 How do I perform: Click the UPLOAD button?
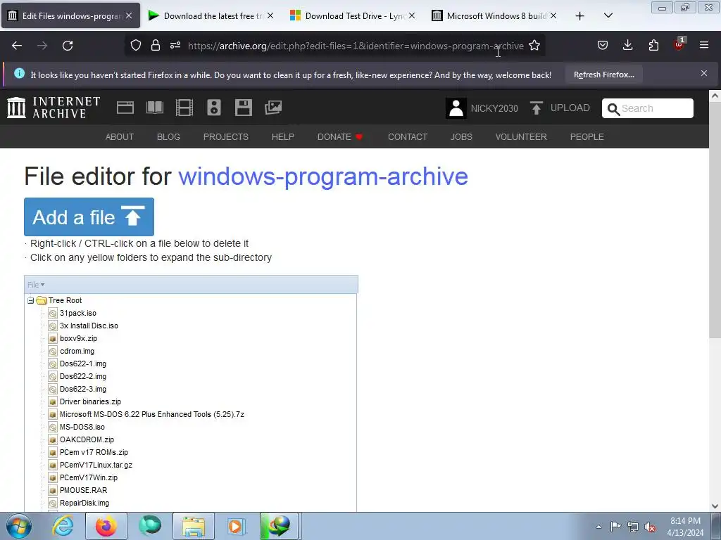pyautogui.click(x=560, y=108)
